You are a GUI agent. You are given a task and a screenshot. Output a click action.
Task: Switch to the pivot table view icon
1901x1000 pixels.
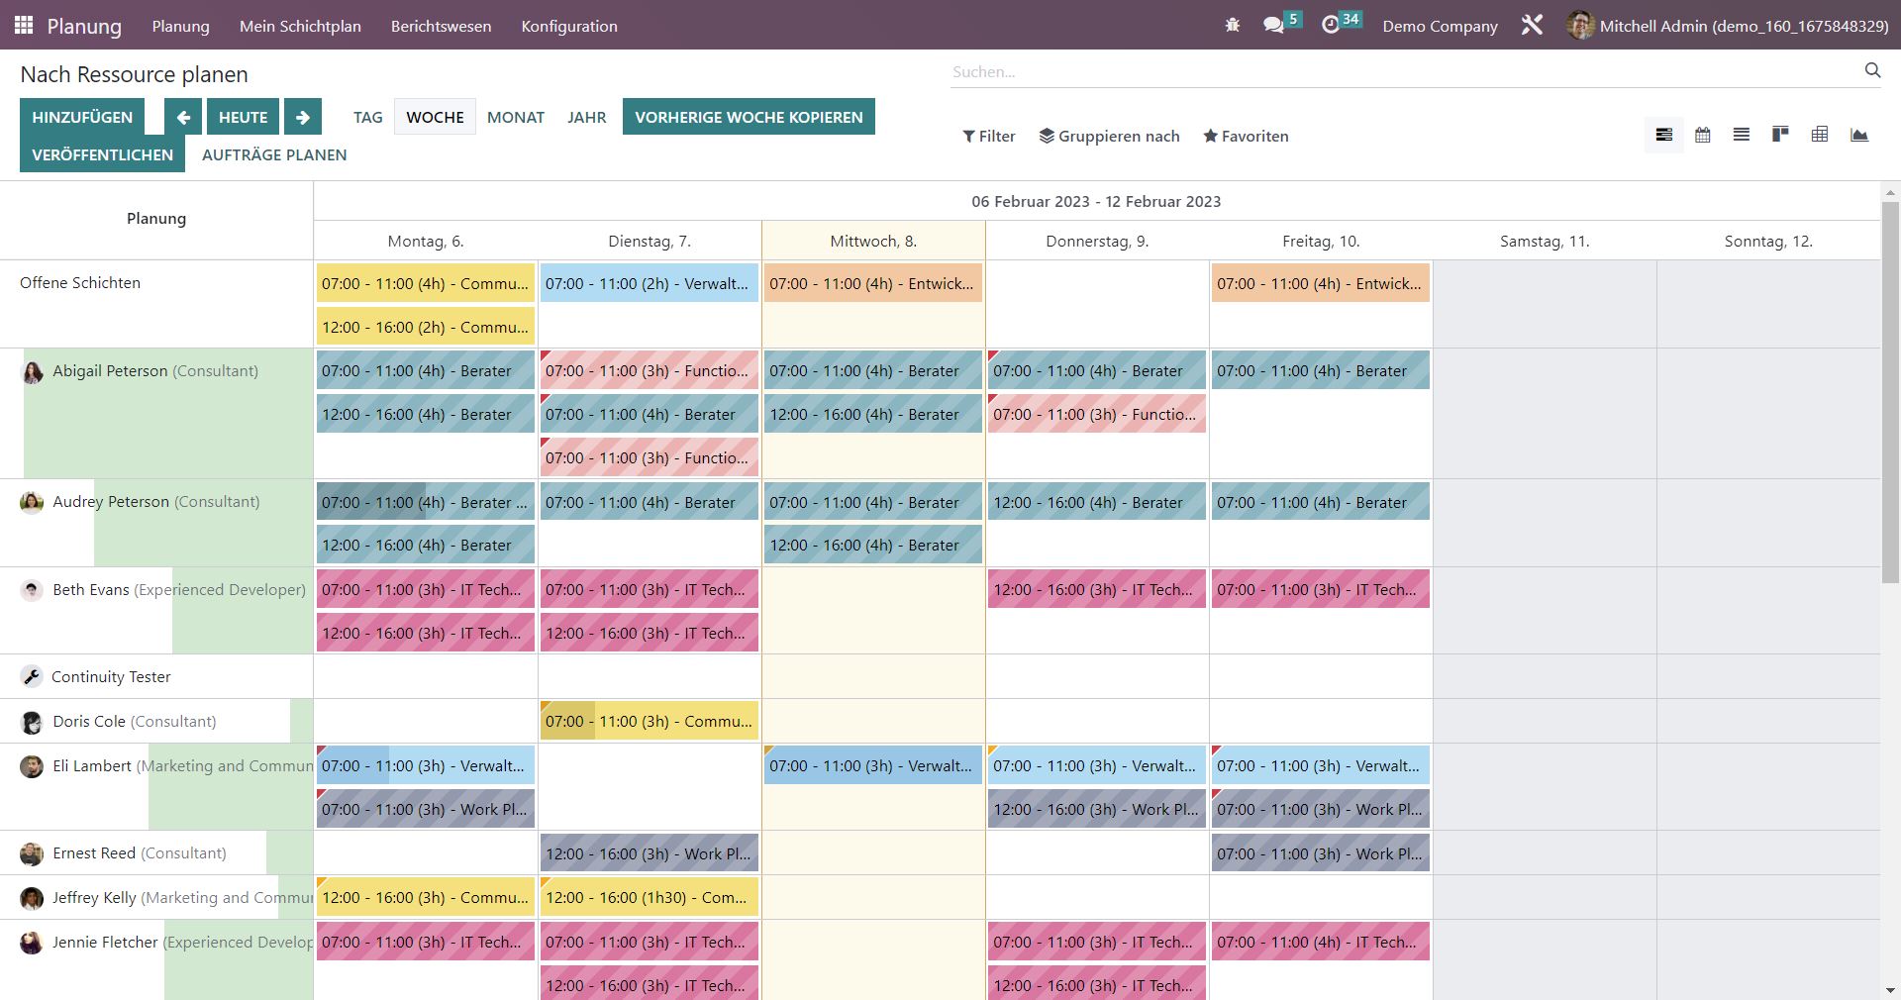(x=1819, y=135)
